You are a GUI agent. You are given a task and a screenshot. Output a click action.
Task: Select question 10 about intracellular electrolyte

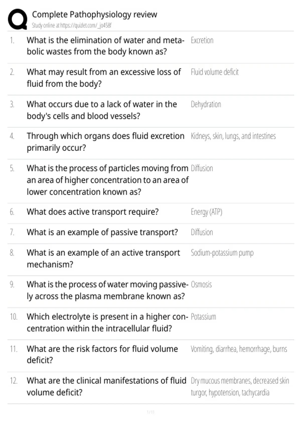[x=107, y=323]
